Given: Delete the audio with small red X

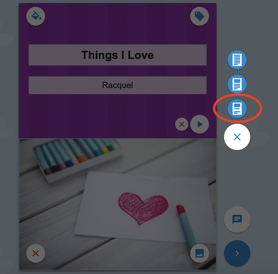Looking at the screenshot, I should (x=181, y=124).
